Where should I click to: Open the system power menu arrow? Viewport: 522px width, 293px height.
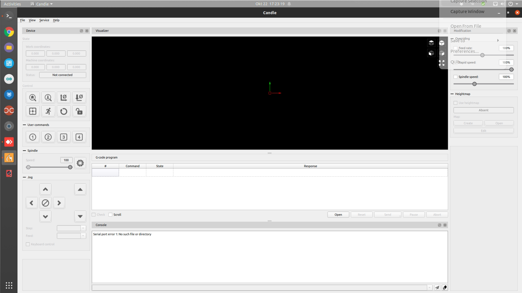click(x=517, y=4)
